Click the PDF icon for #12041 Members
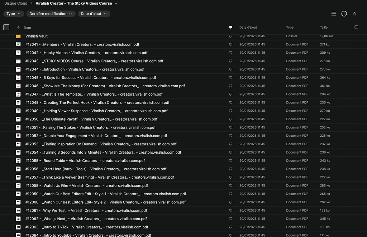 (x=18, y=44)
